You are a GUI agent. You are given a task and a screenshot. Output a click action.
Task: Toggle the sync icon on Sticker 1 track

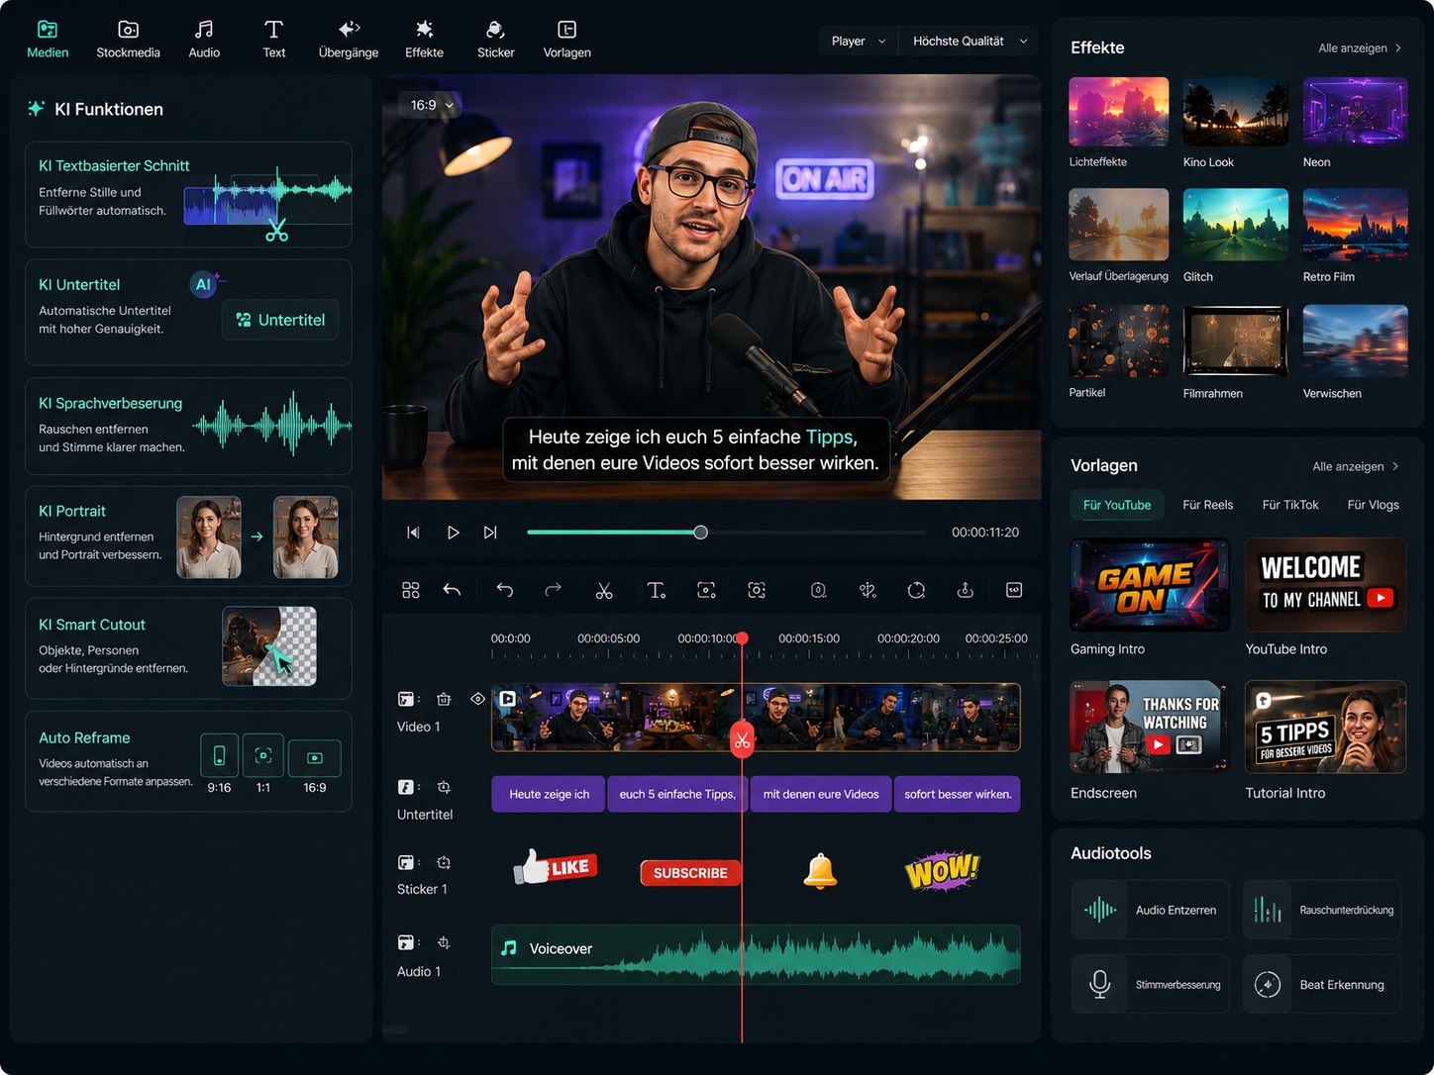[x=444, y=862]
